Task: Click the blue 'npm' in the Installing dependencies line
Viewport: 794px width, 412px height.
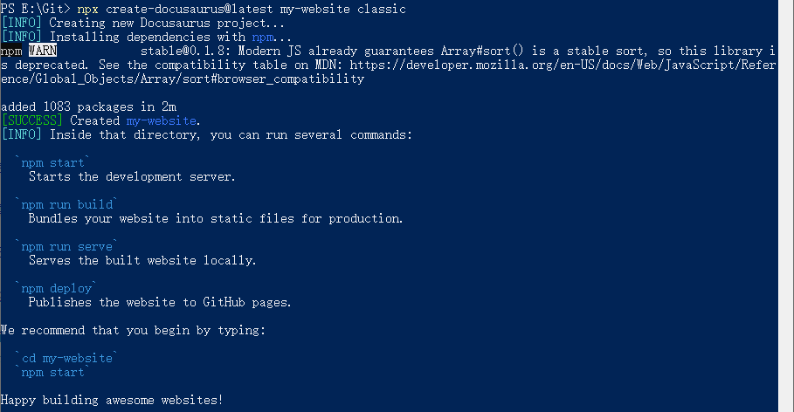Action: tap(263, 37)
